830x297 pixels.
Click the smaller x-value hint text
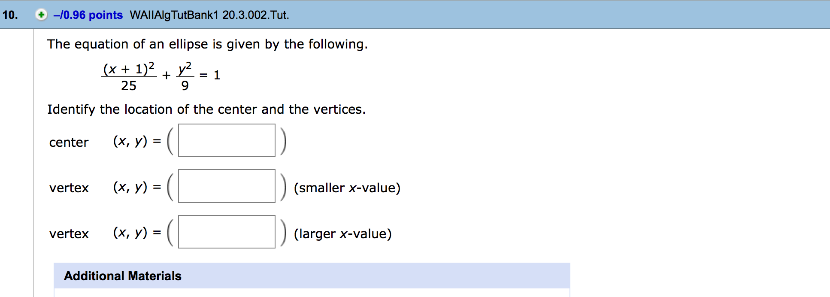(x=347, y=188)
